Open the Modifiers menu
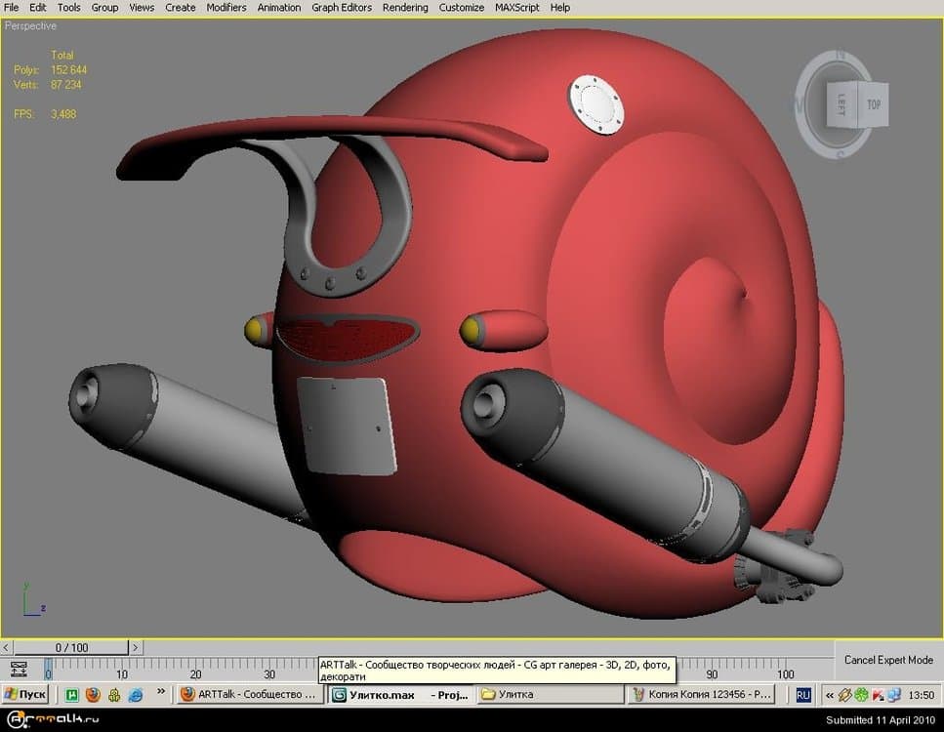The image size is (944, 732). [x=226, y=8]
